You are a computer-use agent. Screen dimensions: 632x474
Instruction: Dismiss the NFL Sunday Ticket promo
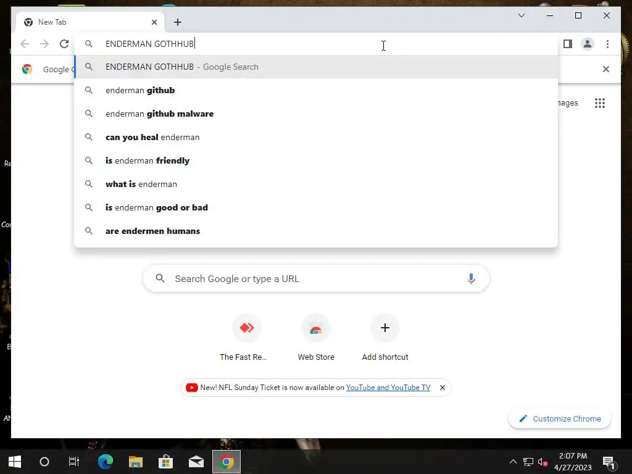pos(442,388)
